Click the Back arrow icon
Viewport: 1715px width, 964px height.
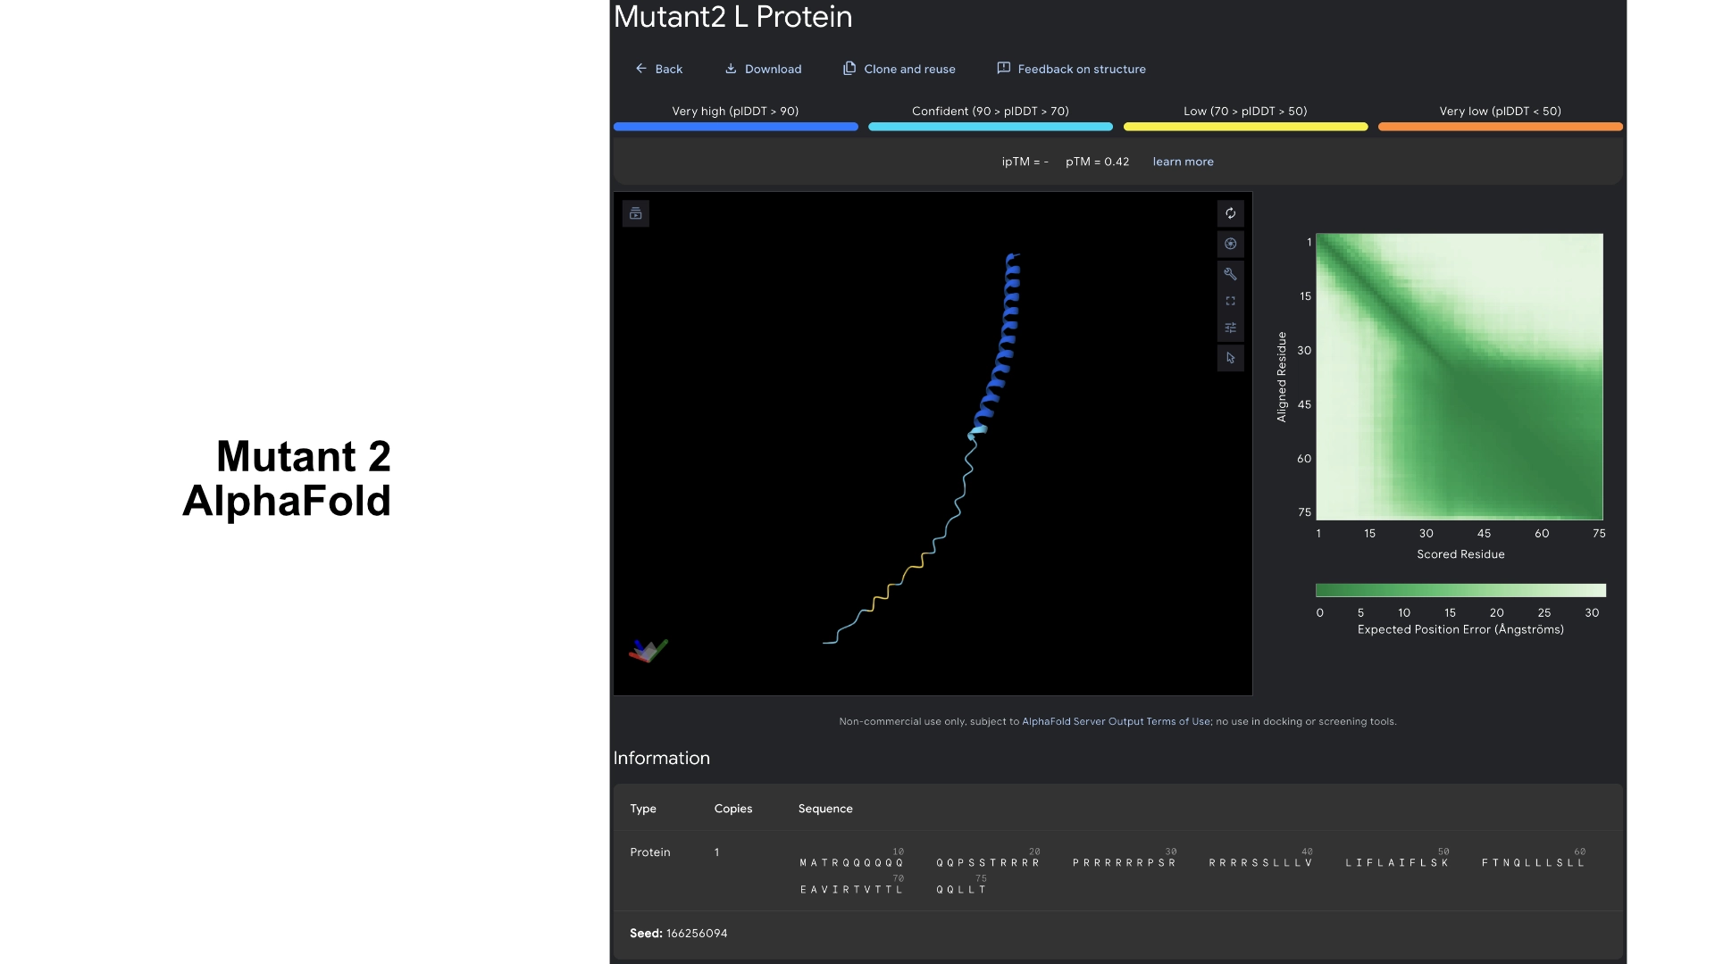[x=640, y=69]
